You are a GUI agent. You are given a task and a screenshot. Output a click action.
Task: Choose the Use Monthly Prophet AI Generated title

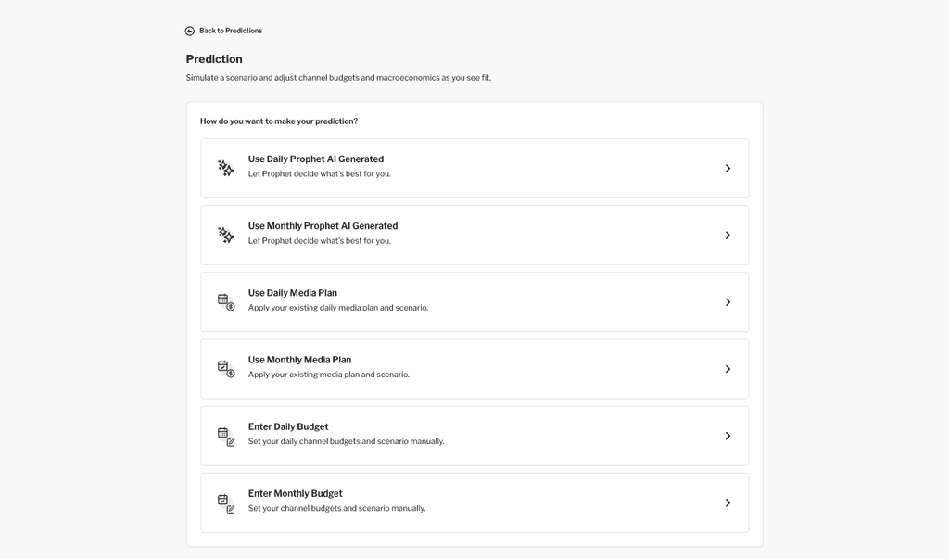(x=323, y=226)
